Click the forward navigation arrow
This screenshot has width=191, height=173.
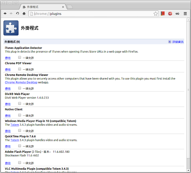pyautogui.click(x=11, y=13)
